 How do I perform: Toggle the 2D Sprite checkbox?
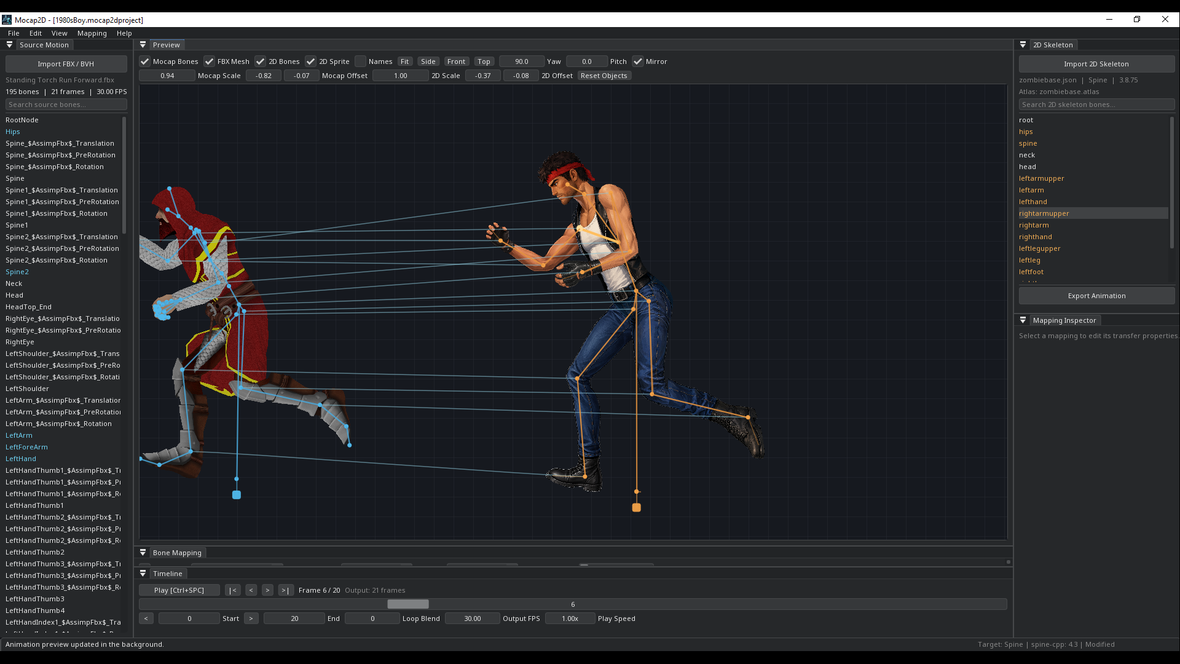coord(311,61)
